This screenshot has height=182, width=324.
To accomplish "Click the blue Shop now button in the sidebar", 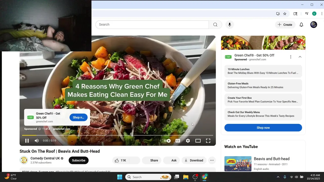I will [x=263, y=128].
